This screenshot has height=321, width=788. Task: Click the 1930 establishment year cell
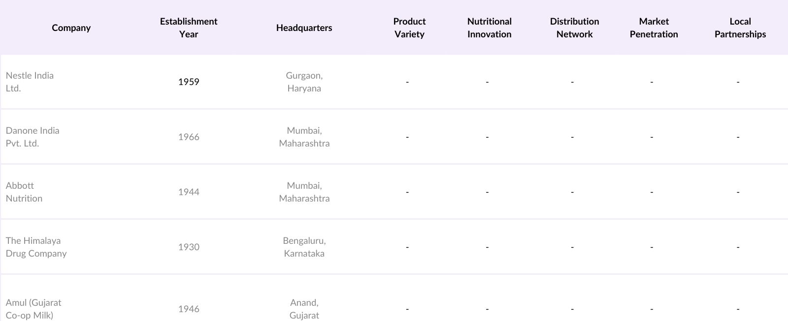[x=189, y=247]
